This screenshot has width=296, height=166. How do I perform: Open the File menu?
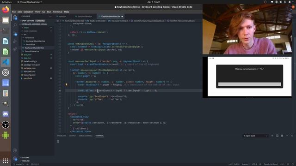[14, 12]
